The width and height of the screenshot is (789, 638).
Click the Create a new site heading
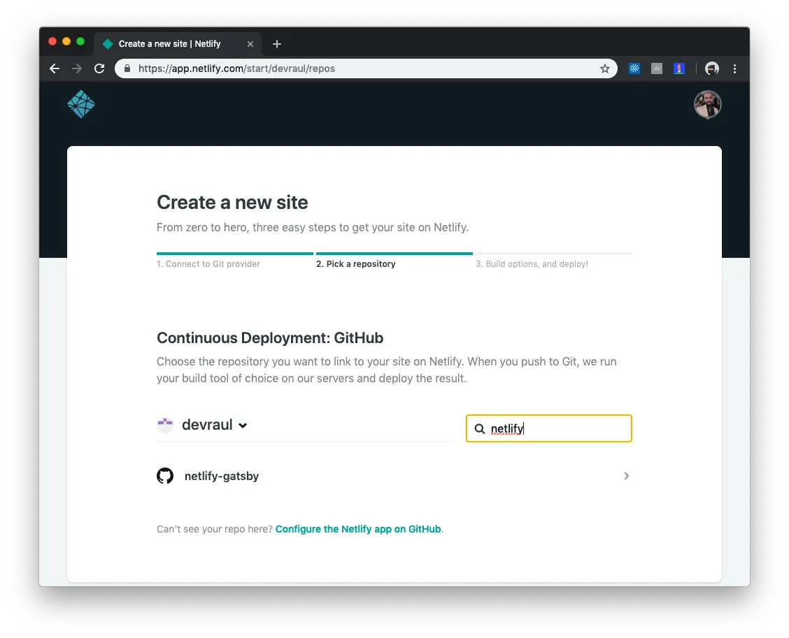pos(232,203)
